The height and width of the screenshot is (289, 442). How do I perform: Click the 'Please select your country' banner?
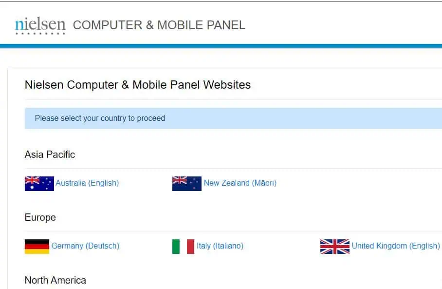pyautogui.click(x=233, y=118)
